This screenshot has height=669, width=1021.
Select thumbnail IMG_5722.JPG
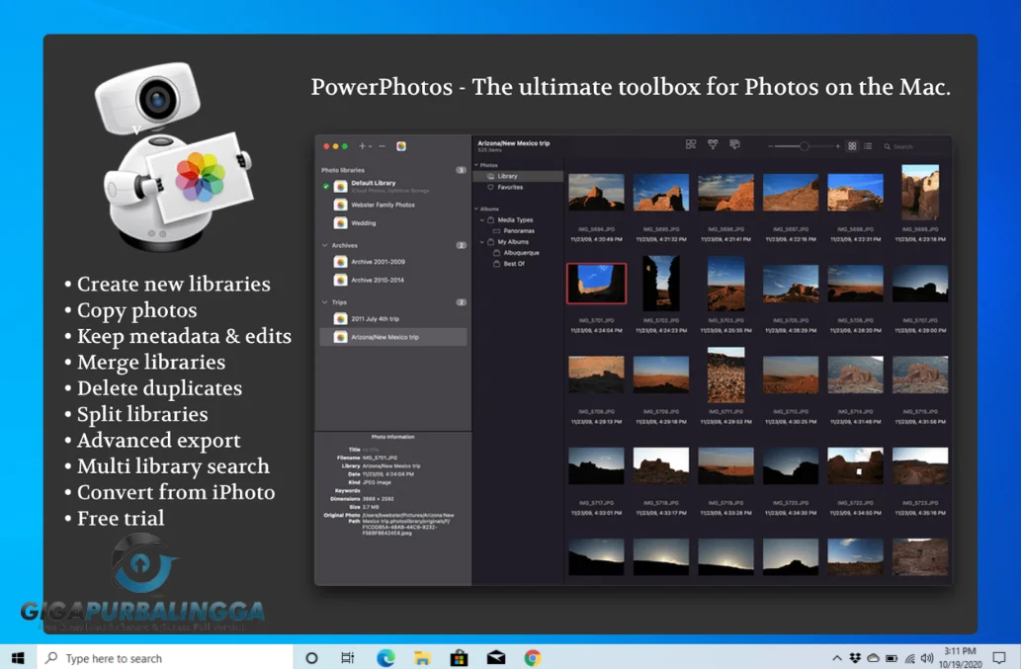(855, 465)
